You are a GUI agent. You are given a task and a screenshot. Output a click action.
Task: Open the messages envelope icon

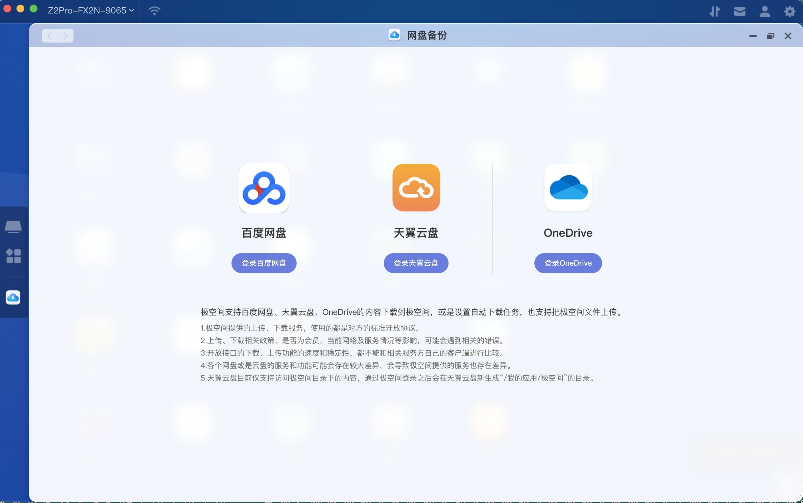(740, 11)
